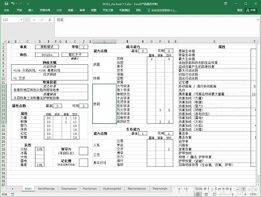Select column S header
This screenshot has width=261, height=197.
[214, 41]
